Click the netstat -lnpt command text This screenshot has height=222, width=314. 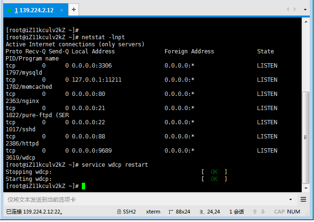pyautogui.click(x=103, y=37)
